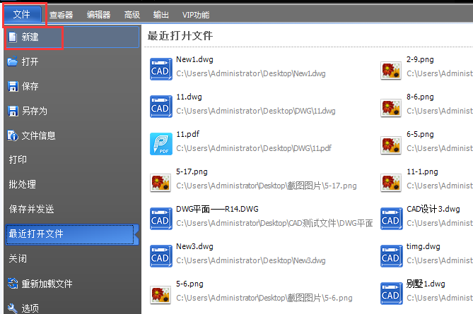Click the CAD icon for timg.dwg
The width and height of the screenshot is (473, 314).
click(392, 256)
